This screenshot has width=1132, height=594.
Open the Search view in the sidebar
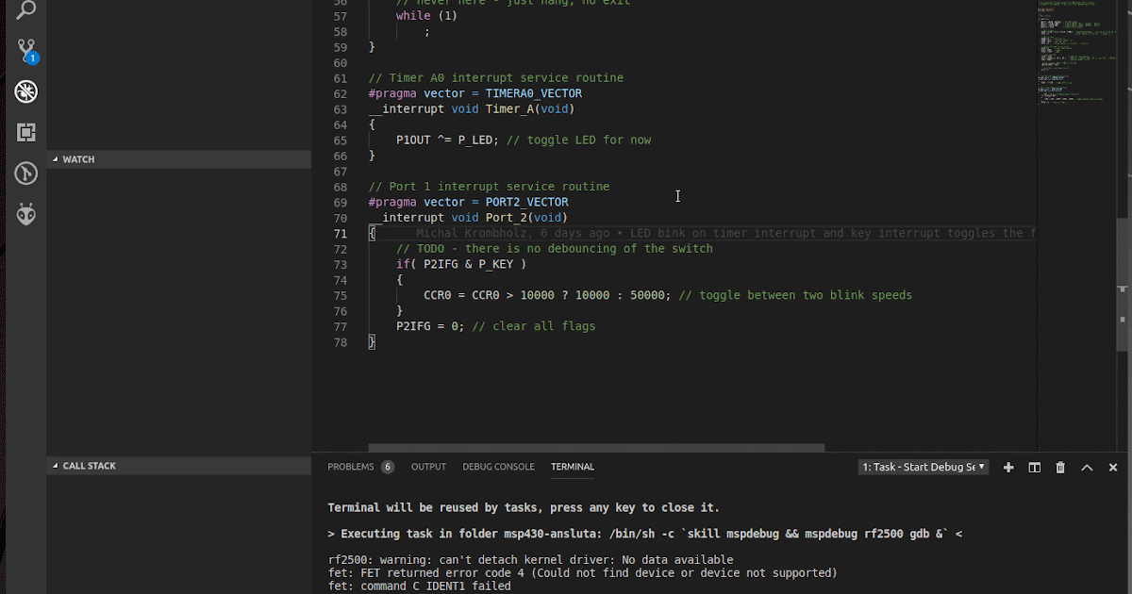click(x=25, y=12)
